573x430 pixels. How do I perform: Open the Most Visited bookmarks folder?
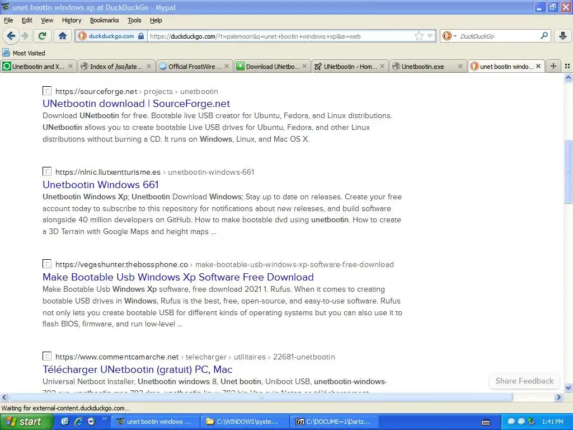24,53
